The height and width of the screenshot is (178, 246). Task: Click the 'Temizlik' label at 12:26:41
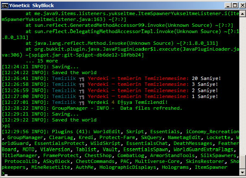[64, 78]
